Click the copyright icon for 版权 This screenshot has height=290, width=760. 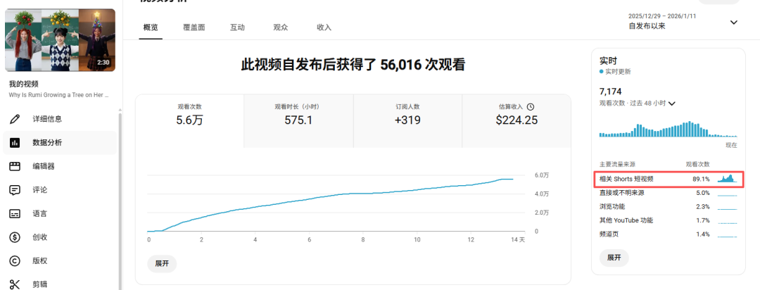(x=15, y=261)
